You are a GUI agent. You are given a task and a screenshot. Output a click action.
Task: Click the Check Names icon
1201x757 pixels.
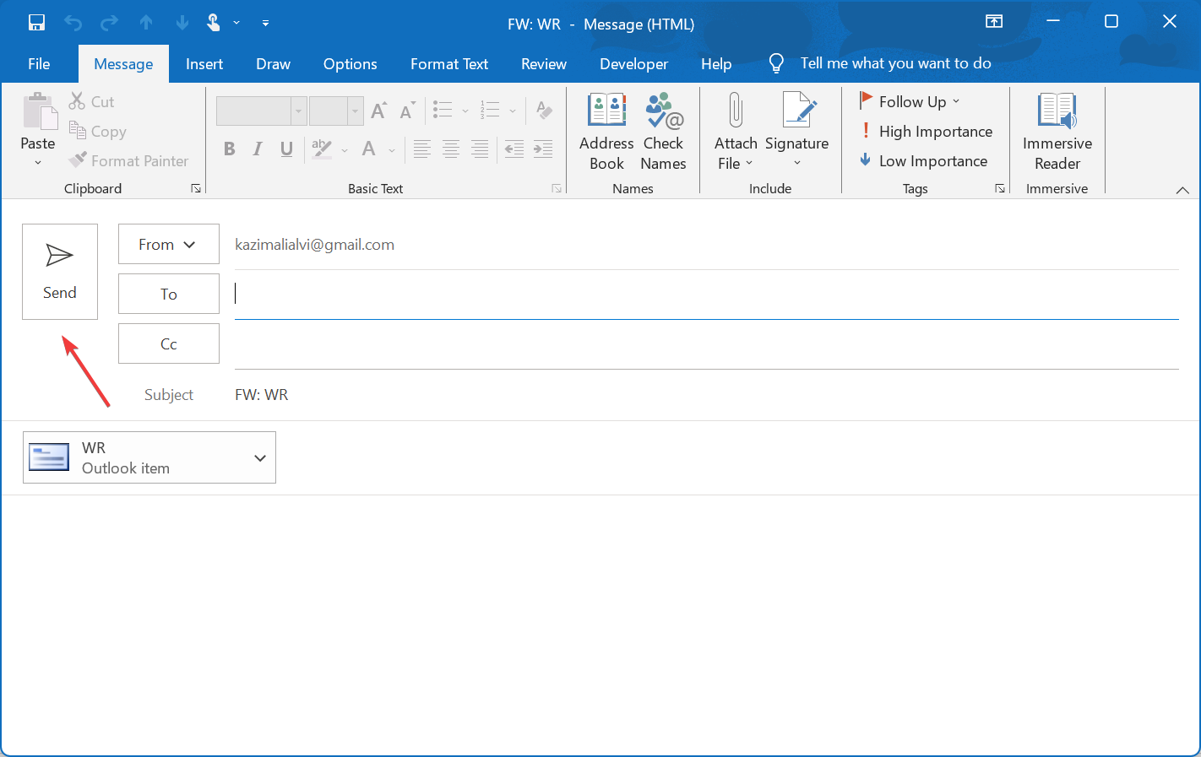663,111
